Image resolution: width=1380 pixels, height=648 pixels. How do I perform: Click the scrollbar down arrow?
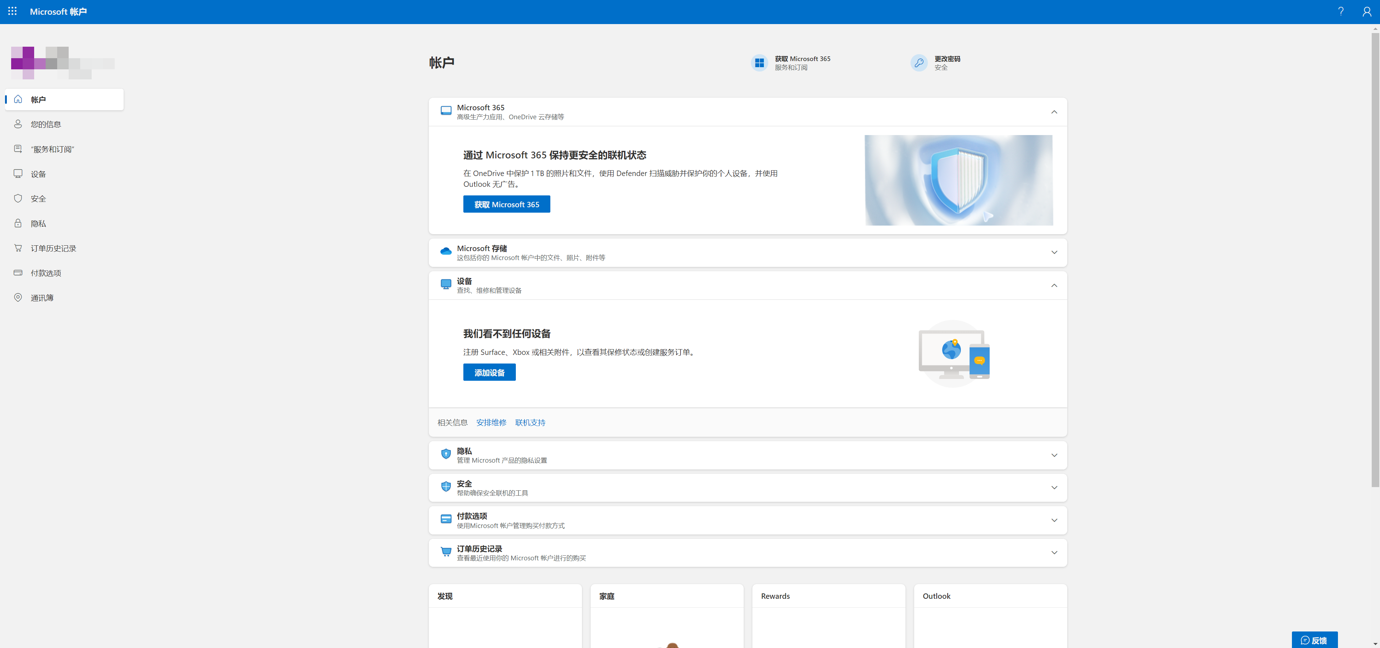1375,644
